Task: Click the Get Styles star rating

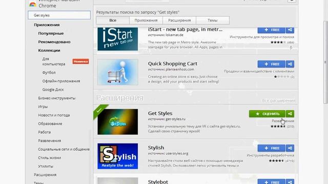Action: point(278,126)
